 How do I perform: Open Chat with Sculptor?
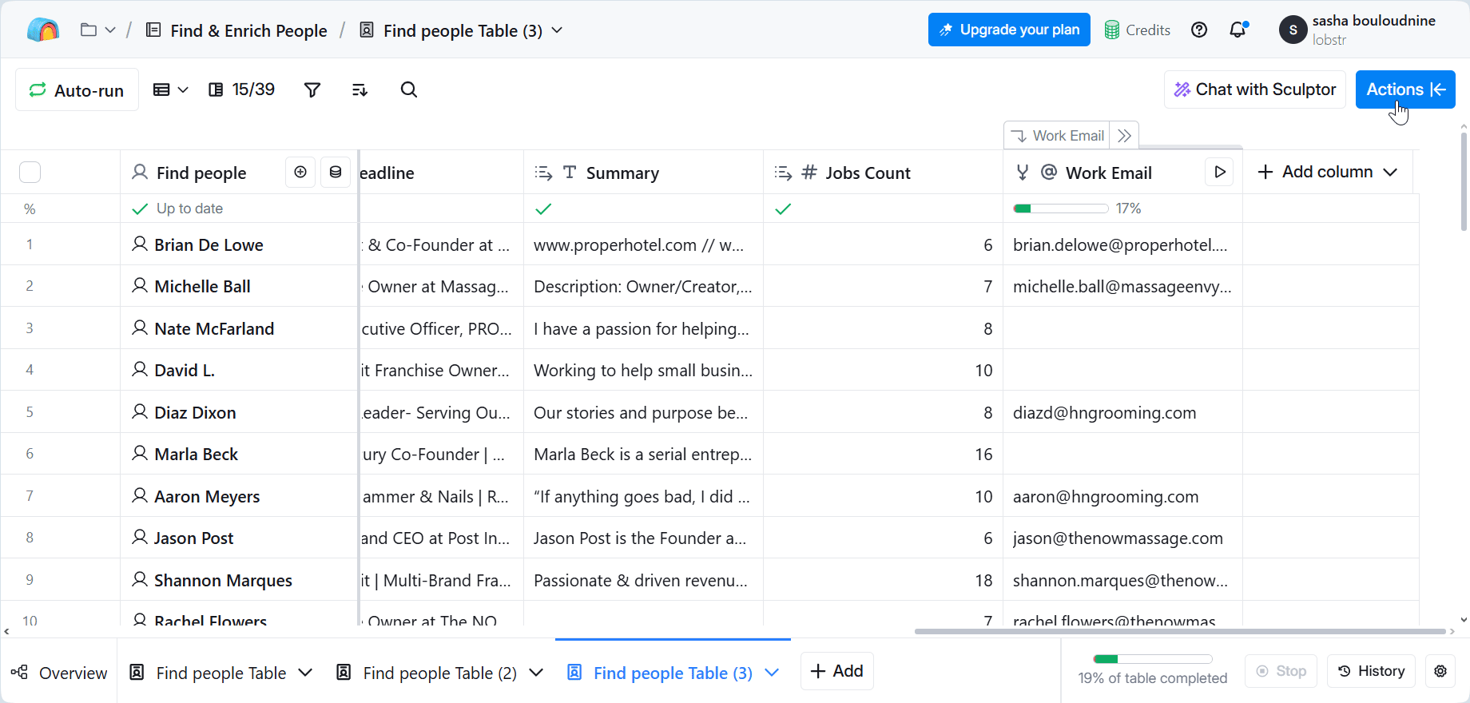pos(1254,89)
